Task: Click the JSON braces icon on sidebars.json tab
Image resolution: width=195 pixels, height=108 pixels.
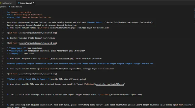Action: click(1, 3)
